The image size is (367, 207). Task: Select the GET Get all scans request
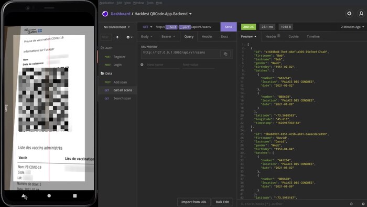tap(117, 90)
